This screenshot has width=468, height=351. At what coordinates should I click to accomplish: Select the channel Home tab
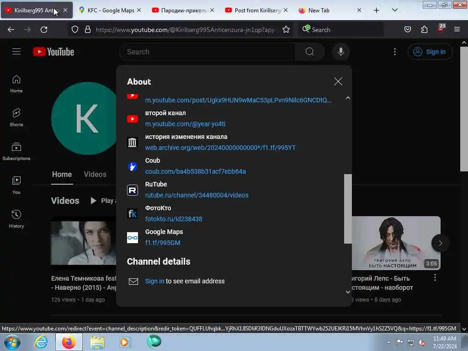pyautogui.click(x=62, y=174)
